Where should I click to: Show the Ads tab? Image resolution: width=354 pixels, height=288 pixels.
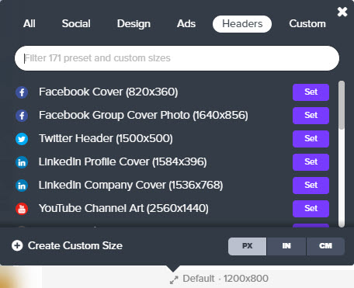186,24
